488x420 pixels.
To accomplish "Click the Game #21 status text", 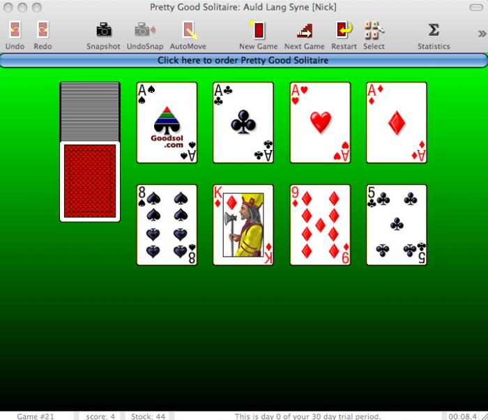I will tap(36, 417).
